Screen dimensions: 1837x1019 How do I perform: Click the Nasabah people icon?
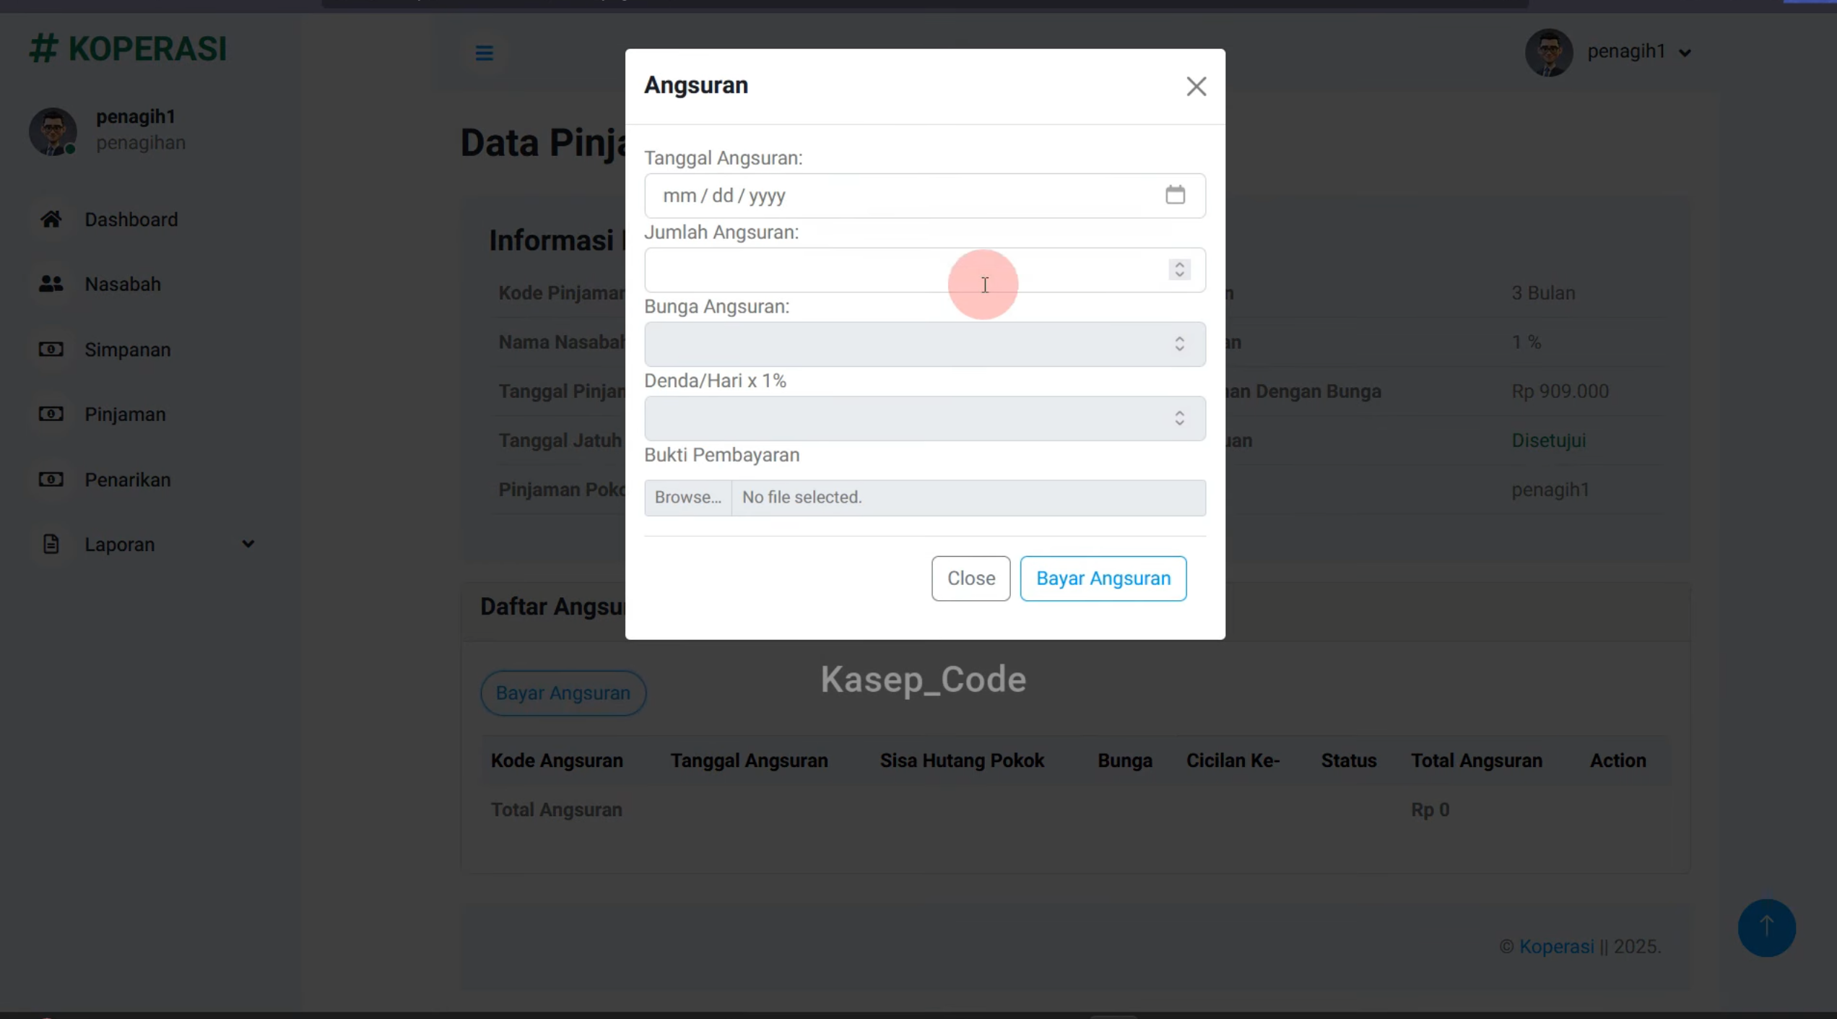(51, 284)
